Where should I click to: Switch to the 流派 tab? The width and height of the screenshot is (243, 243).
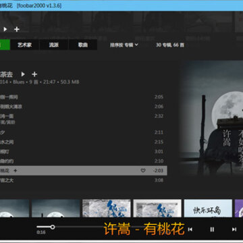point(54,45)
